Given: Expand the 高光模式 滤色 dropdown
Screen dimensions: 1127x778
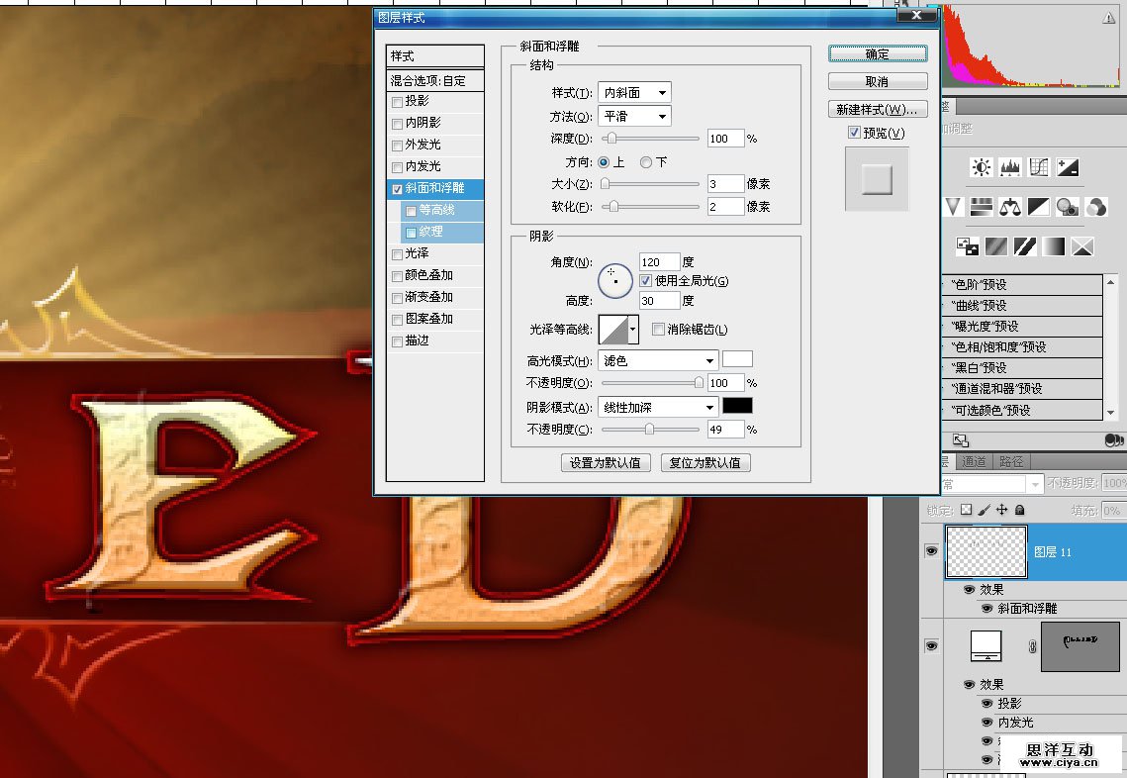Looking at the screenshot, I should (658, 361).
